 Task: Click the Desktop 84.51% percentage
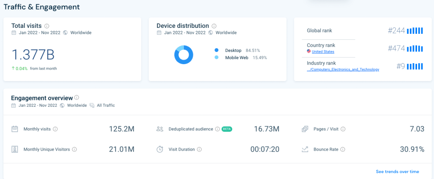coord(253,51)
